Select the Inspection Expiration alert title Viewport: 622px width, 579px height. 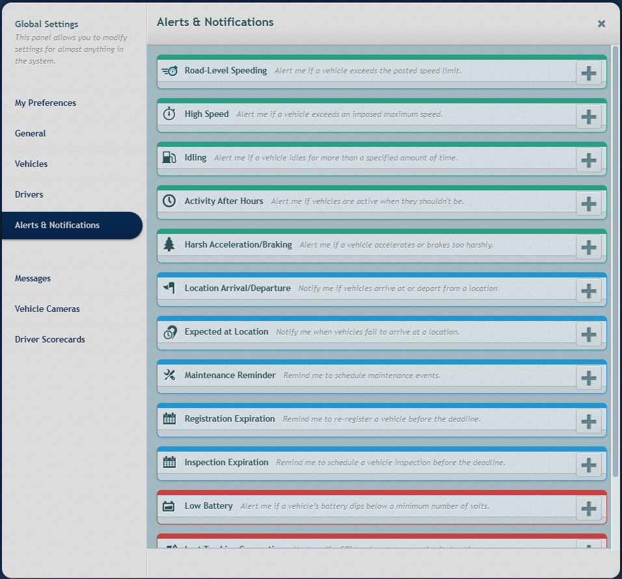click(x=226, y=463)
